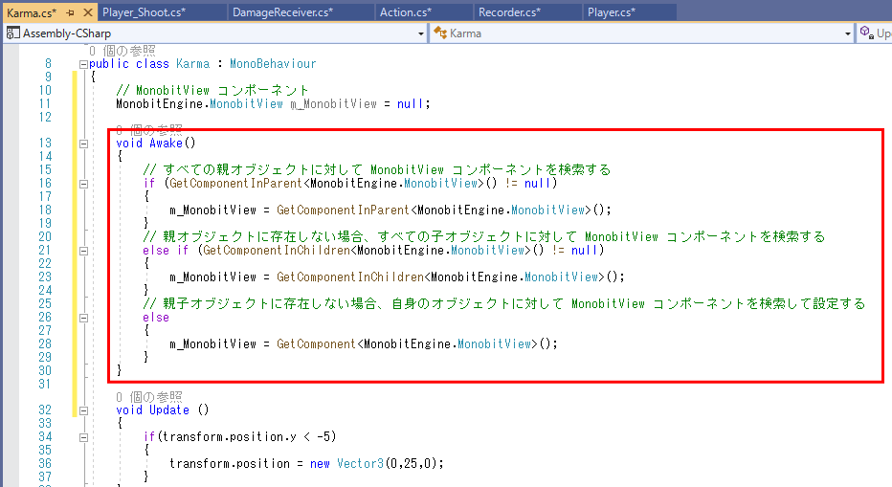Click the comment on line 15
This screenshot has width=892, height=487.
[x=376, y=169]
